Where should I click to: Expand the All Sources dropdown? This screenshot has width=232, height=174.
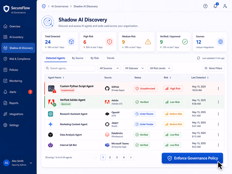pyautogui.click(x=109, y=68)
